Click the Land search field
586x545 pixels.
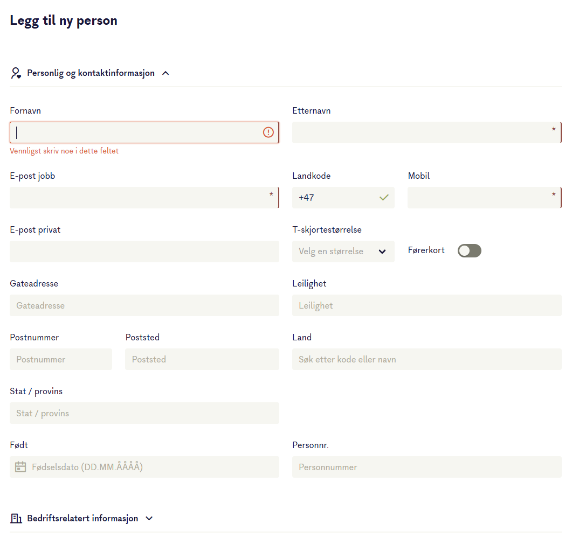pyautogui.click(x=427, y=359)
